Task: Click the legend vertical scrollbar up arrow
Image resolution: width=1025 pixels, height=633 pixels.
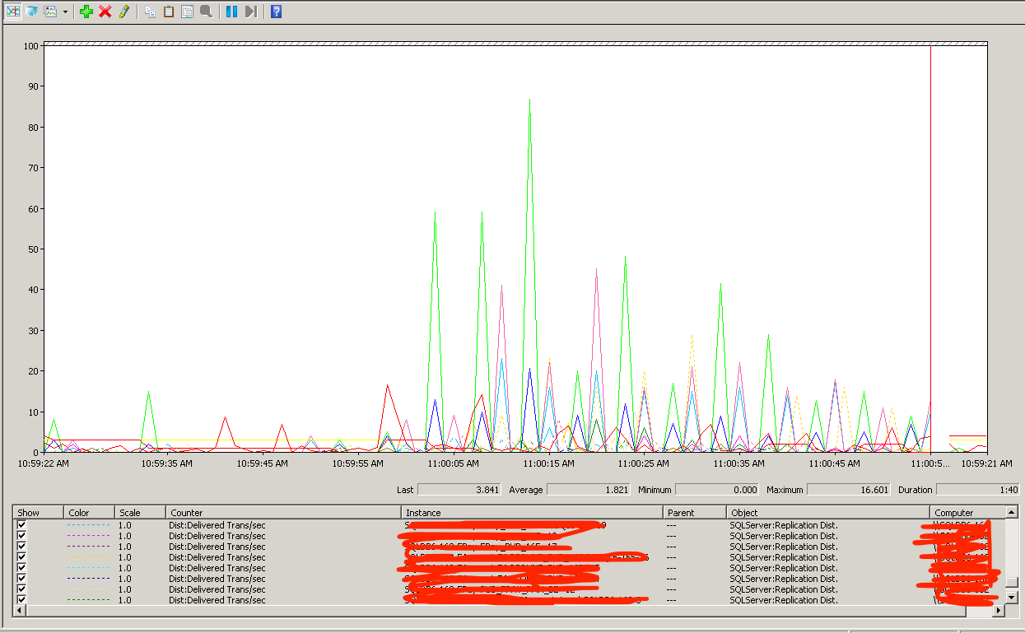Action: (1012, 512)
